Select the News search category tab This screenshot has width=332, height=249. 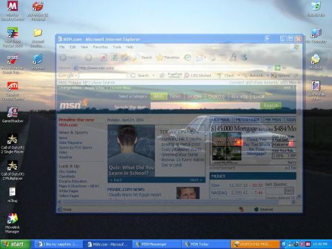176,96
